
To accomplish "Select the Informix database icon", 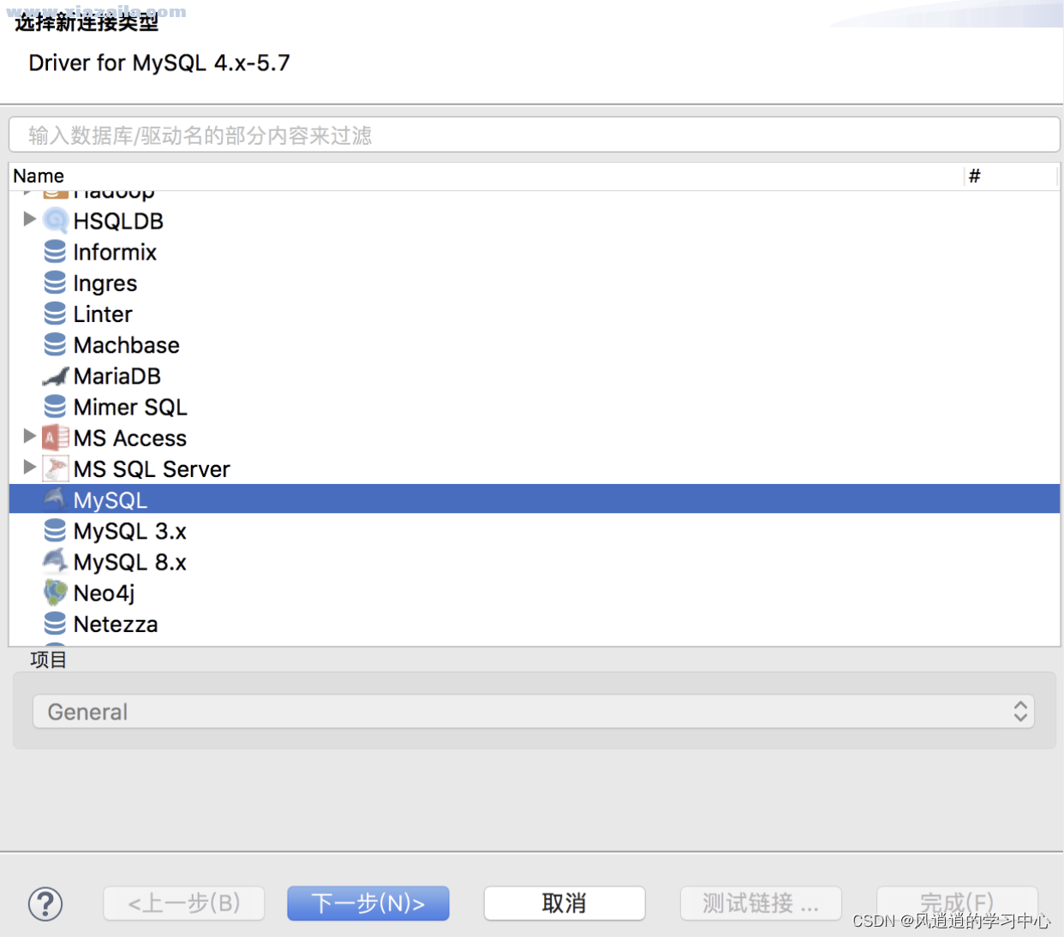I will [x=54, y=251].
